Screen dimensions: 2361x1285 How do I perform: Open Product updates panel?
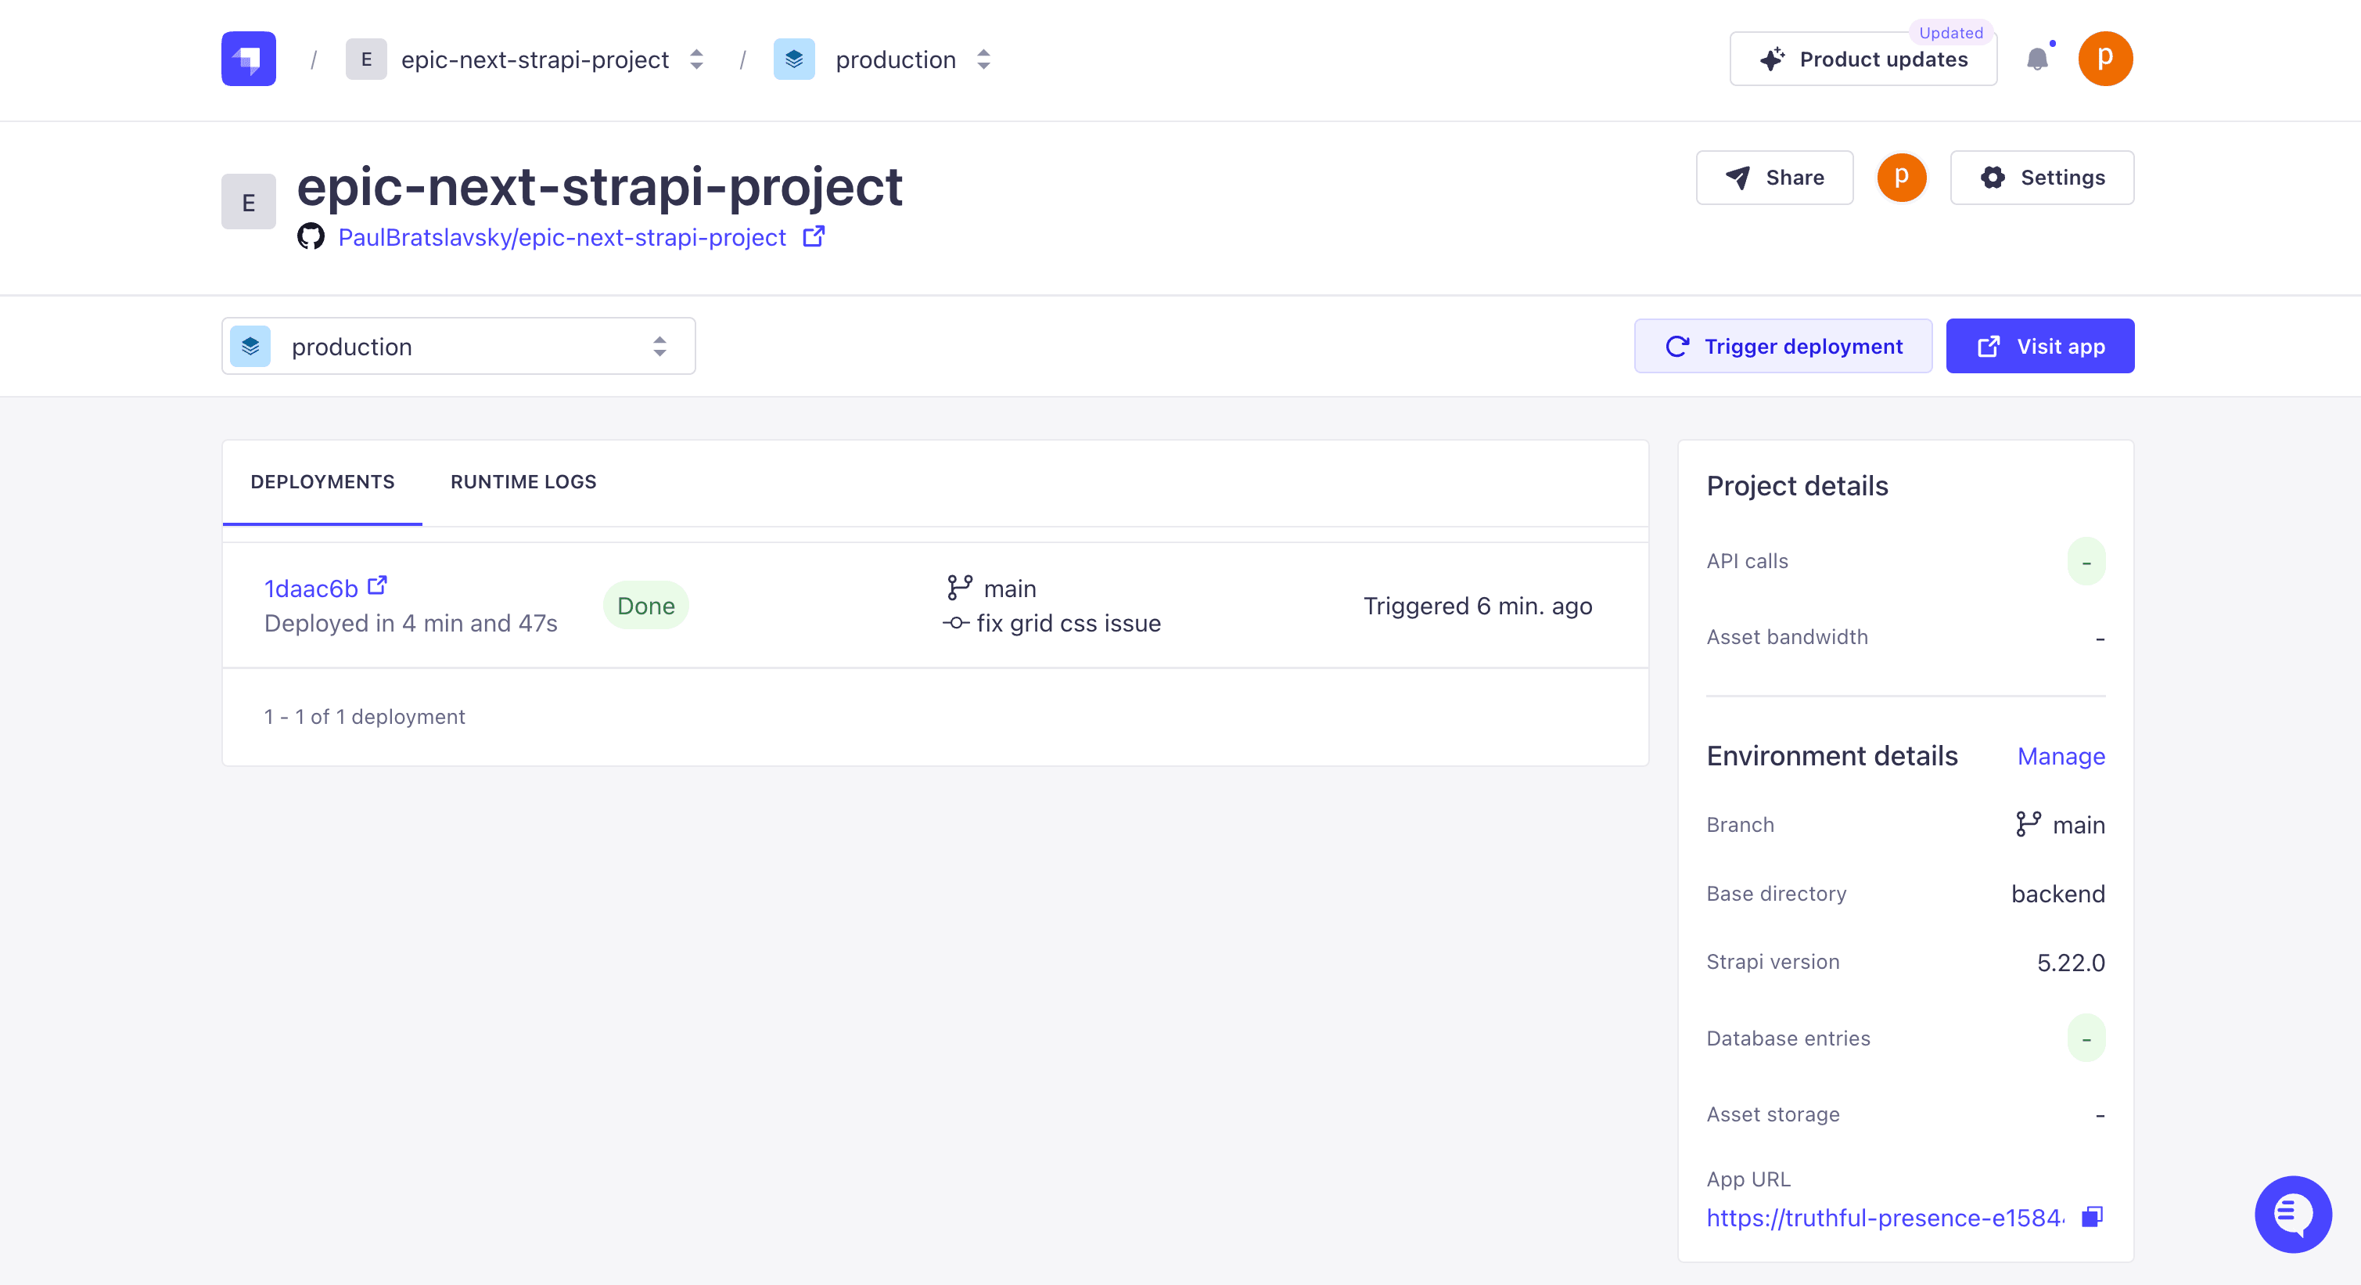tap(1863, 59)
